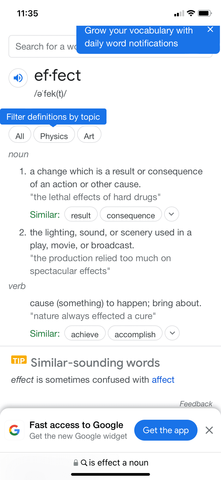
Task: Tap the battery indicator in status bar
Action: coord(204,13)
